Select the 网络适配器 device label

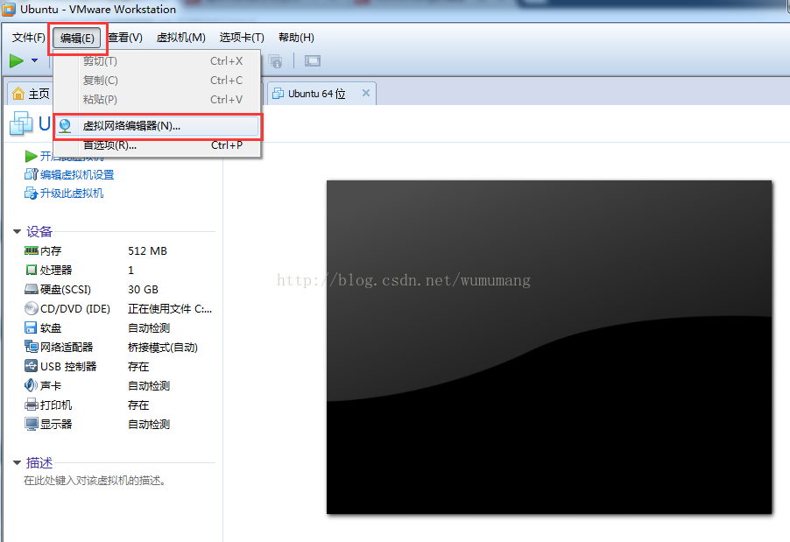click(67, 347)
